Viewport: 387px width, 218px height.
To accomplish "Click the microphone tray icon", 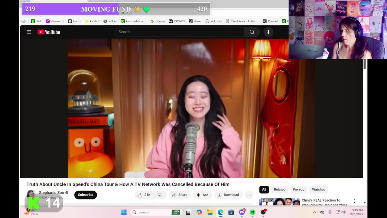I will [x=330, y=212].
